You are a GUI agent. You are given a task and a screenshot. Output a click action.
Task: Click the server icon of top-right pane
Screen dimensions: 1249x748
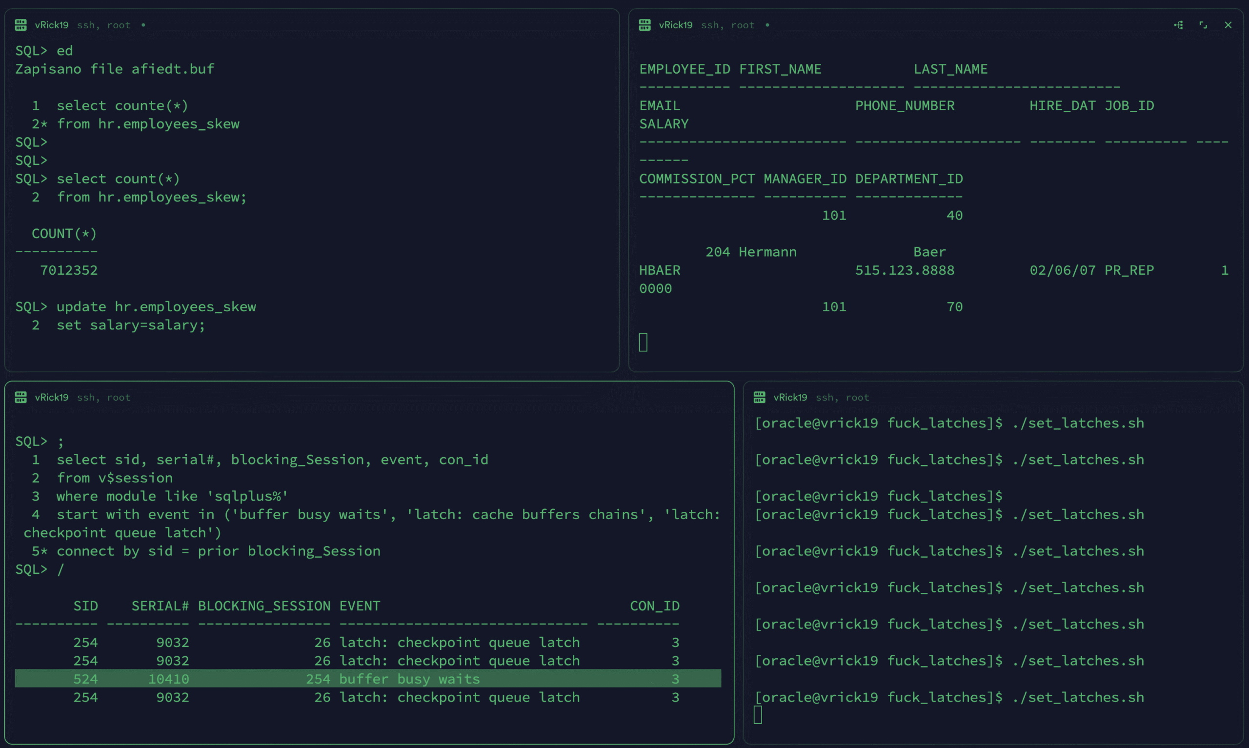pos(645,25)
